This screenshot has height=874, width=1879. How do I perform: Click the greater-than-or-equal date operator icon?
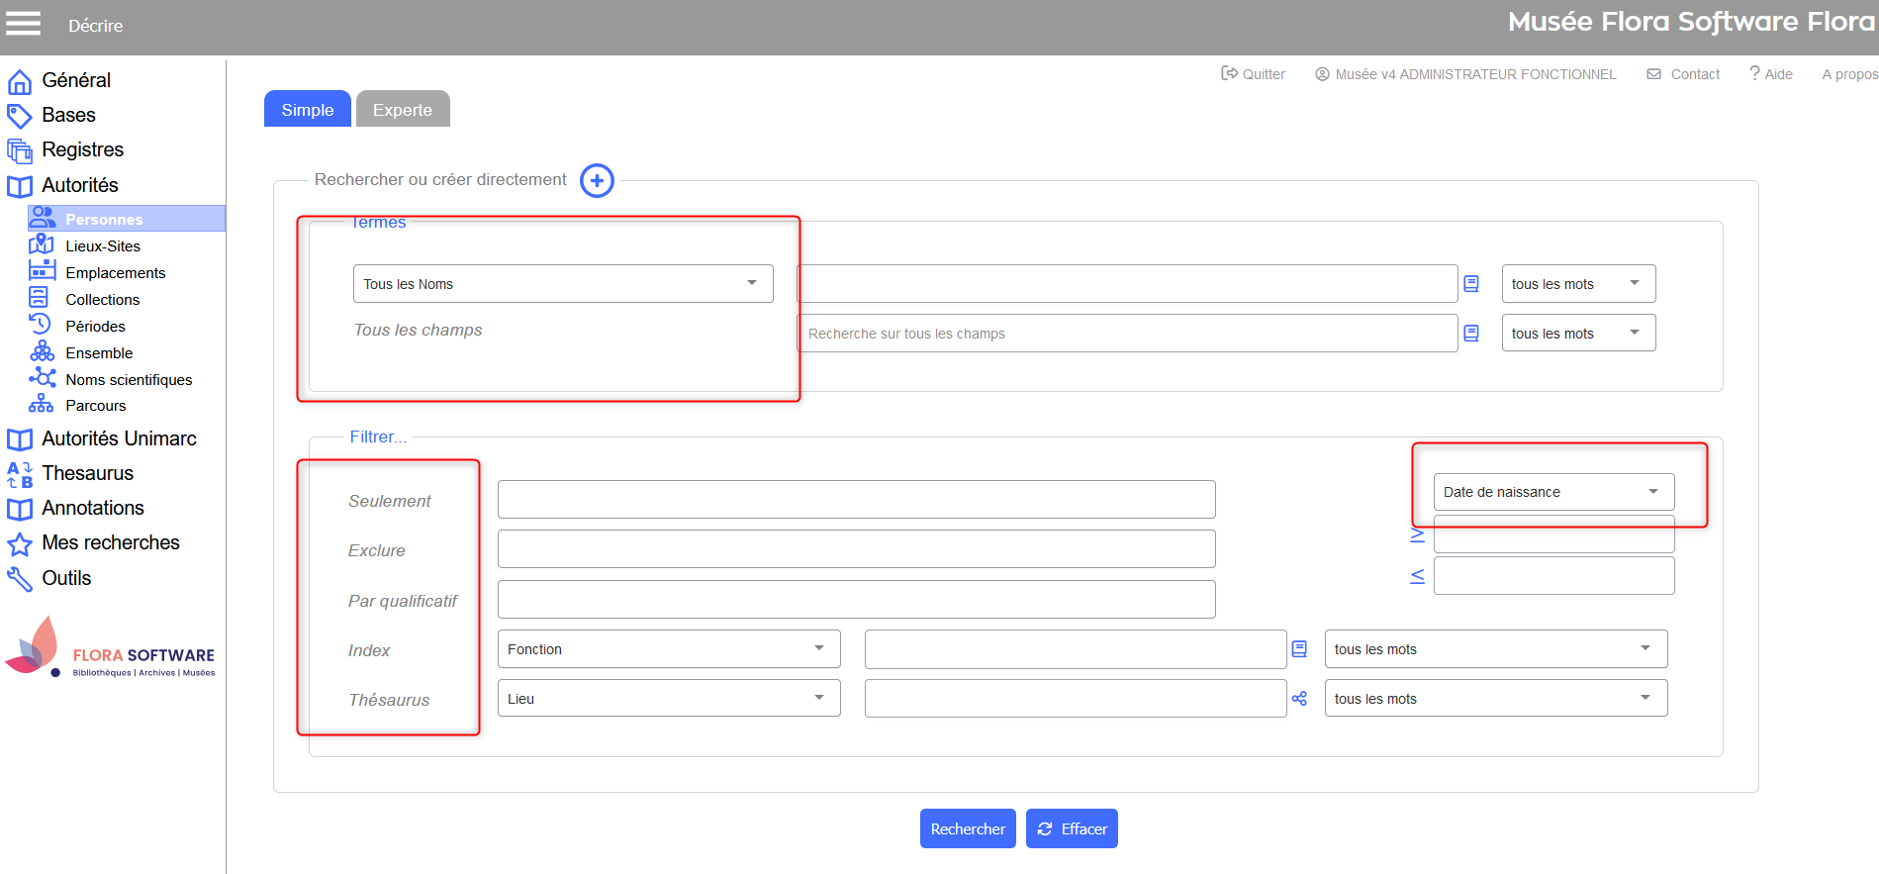point(1417,534)
